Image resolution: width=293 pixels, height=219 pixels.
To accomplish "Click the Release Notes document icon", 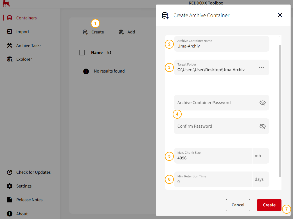I will (10, 200).
